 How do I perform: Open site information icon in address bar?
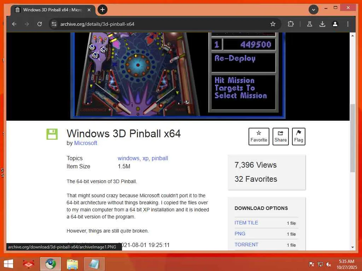(54, 24)
